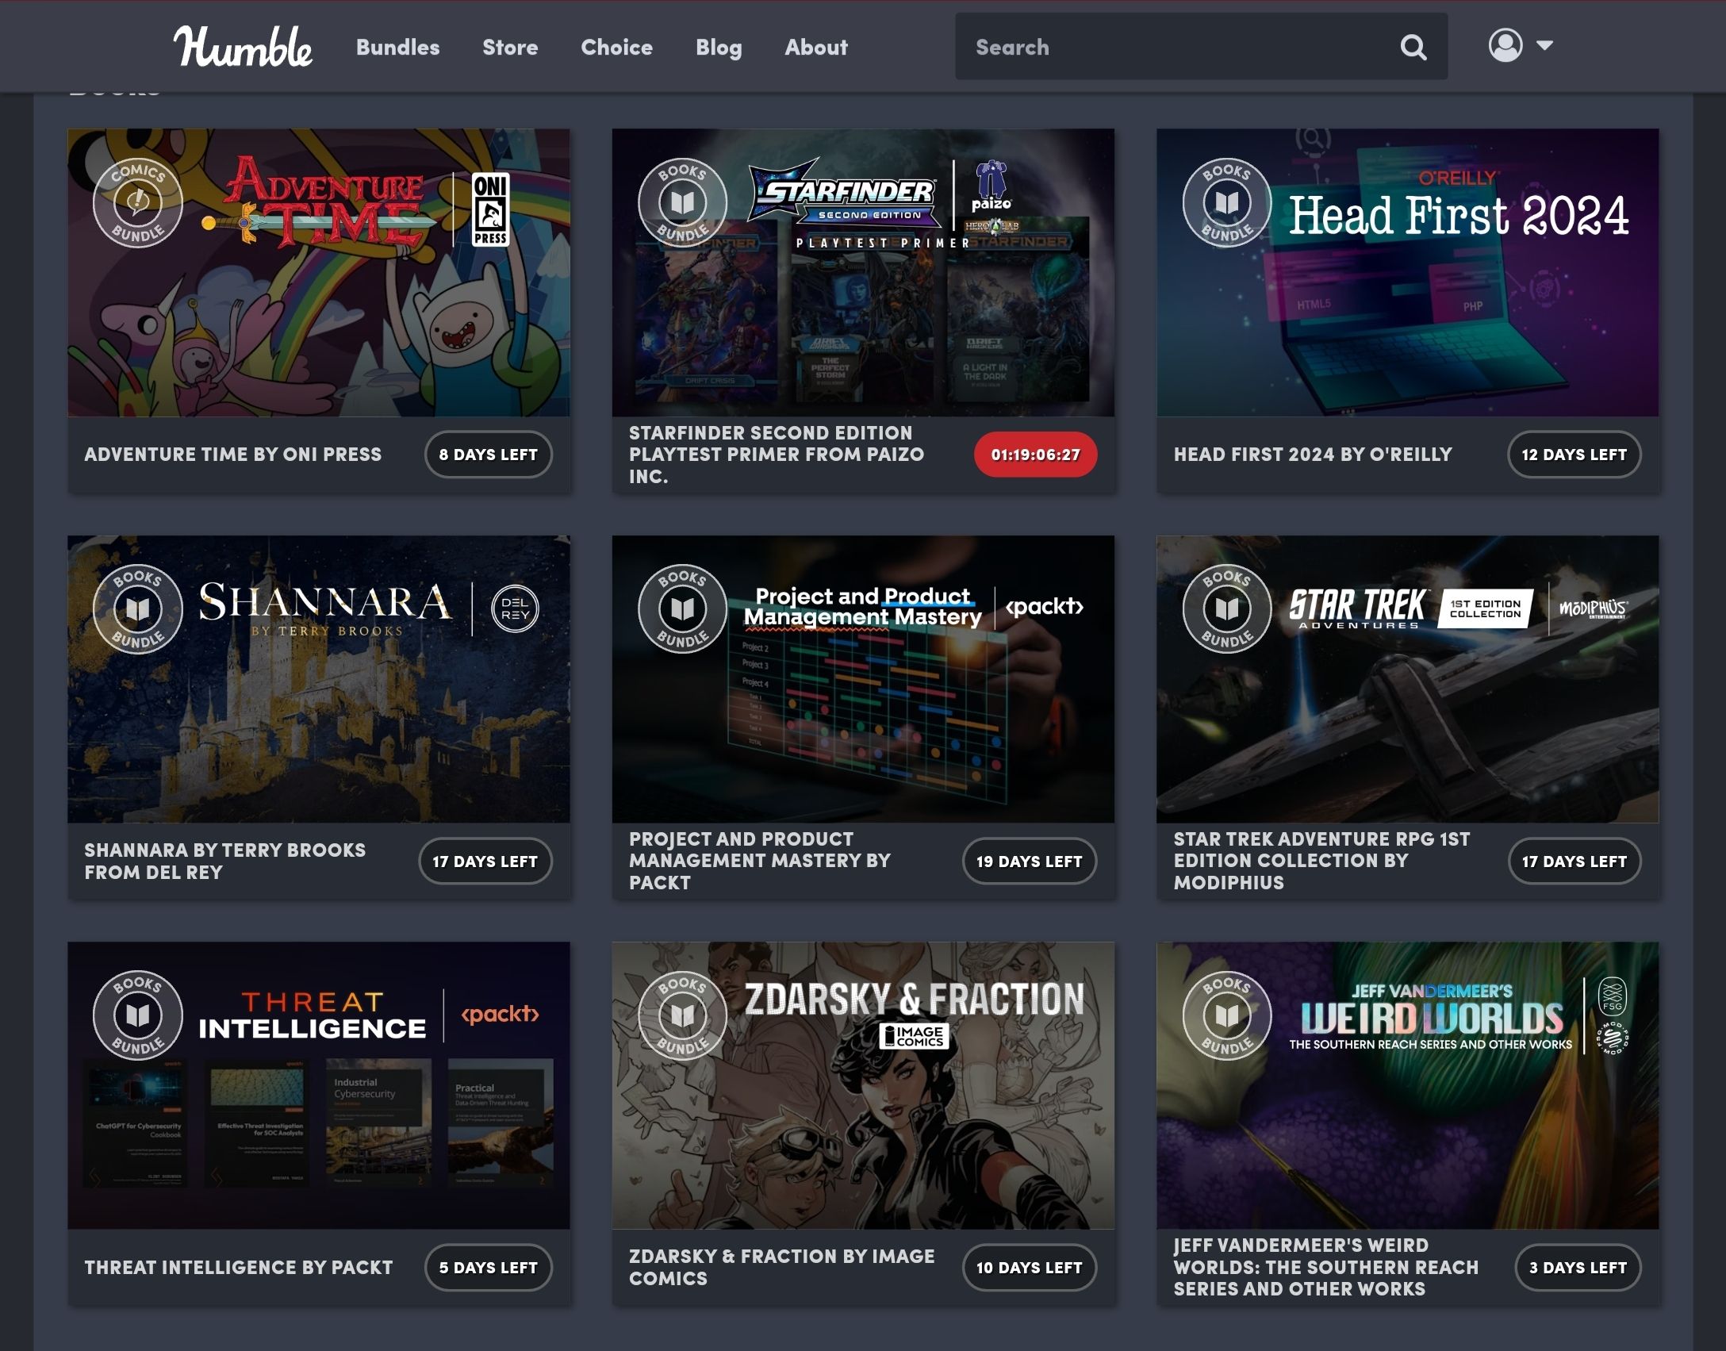Click the "3 Days Left" badge

[1578, 1268]
